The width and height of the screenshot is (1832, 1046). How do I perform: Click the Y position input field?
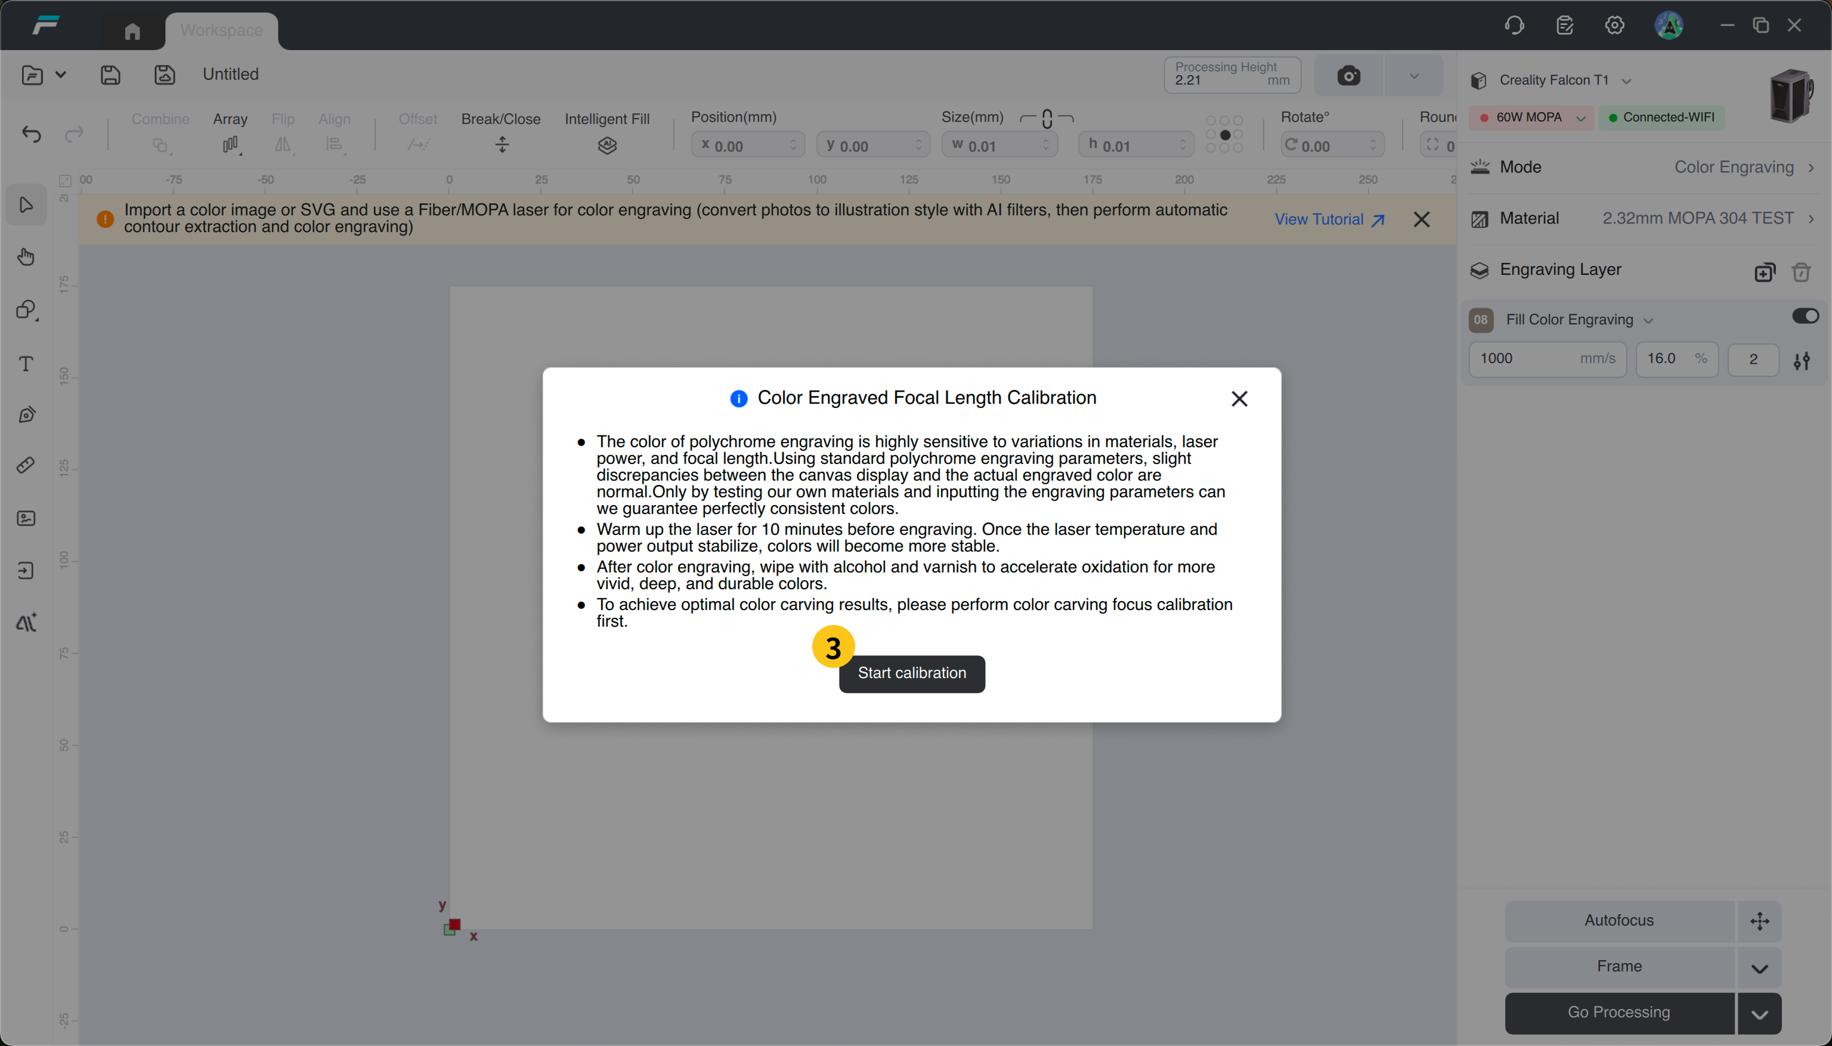click(873, 145)
